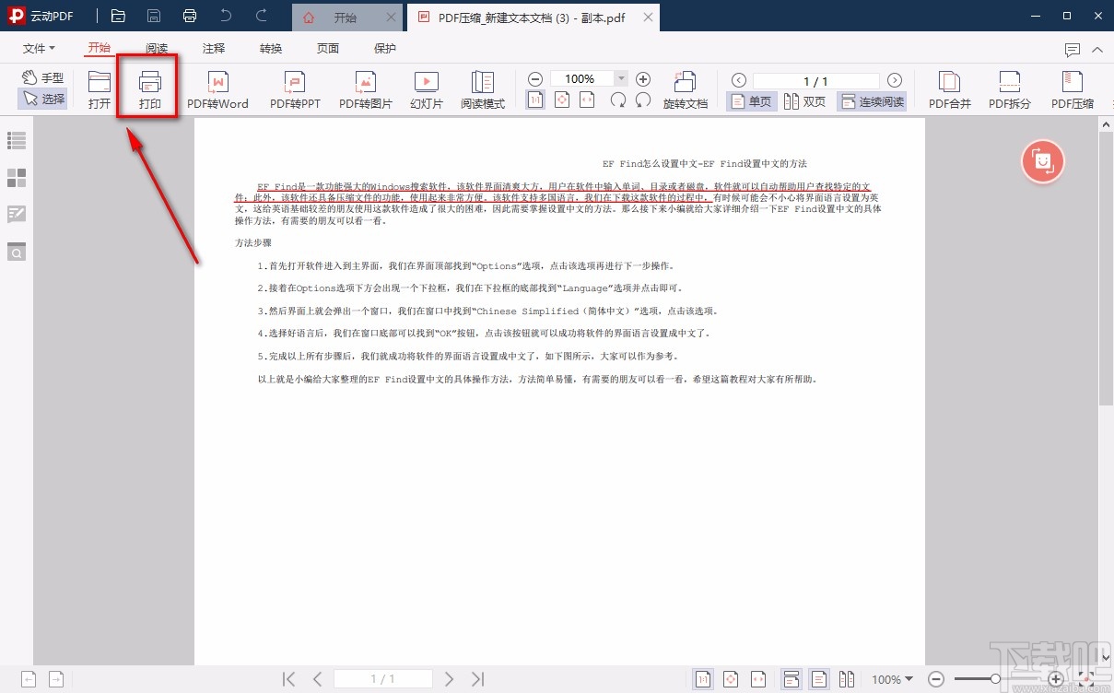
Task: Select the PDF转PPT conversion tool
Action: click(295, 89)
